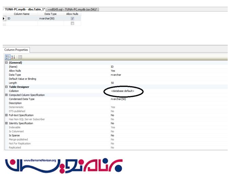The height and width of the screenshot is (174, 246).
Task: Open the nvarchar(50) data type cell
Action: (51, 19)
